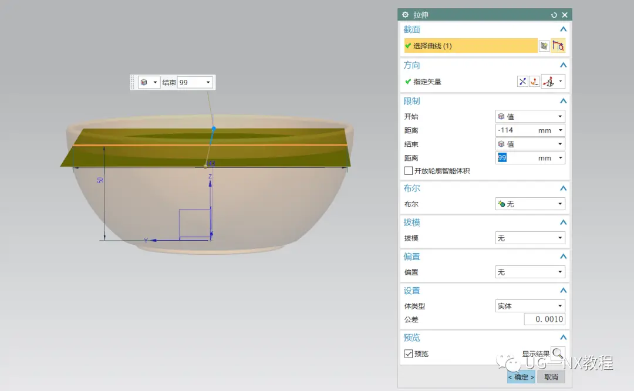Image resolution: width=634 pixels, height=391 pixels.
Task: Collapse the 偏置 section
Action: click(563, 257)
